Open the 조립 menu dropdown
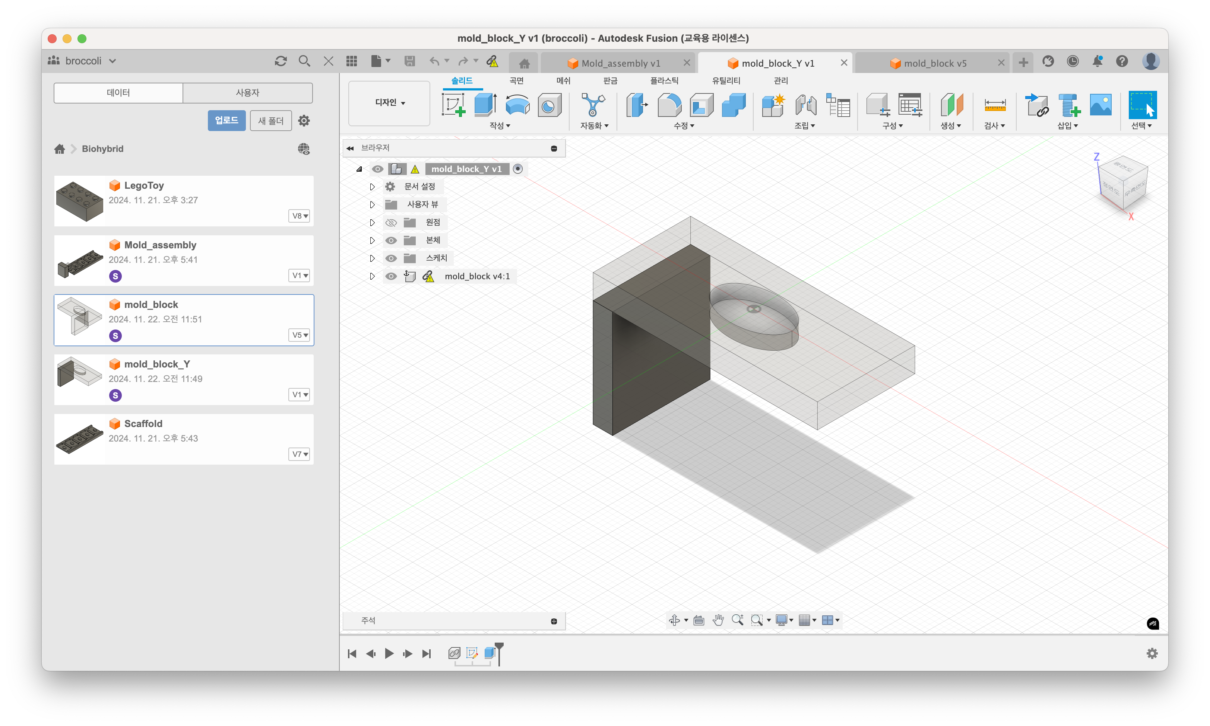Image resolution: width=1210 pixels, height=726 pixels. 805,126
